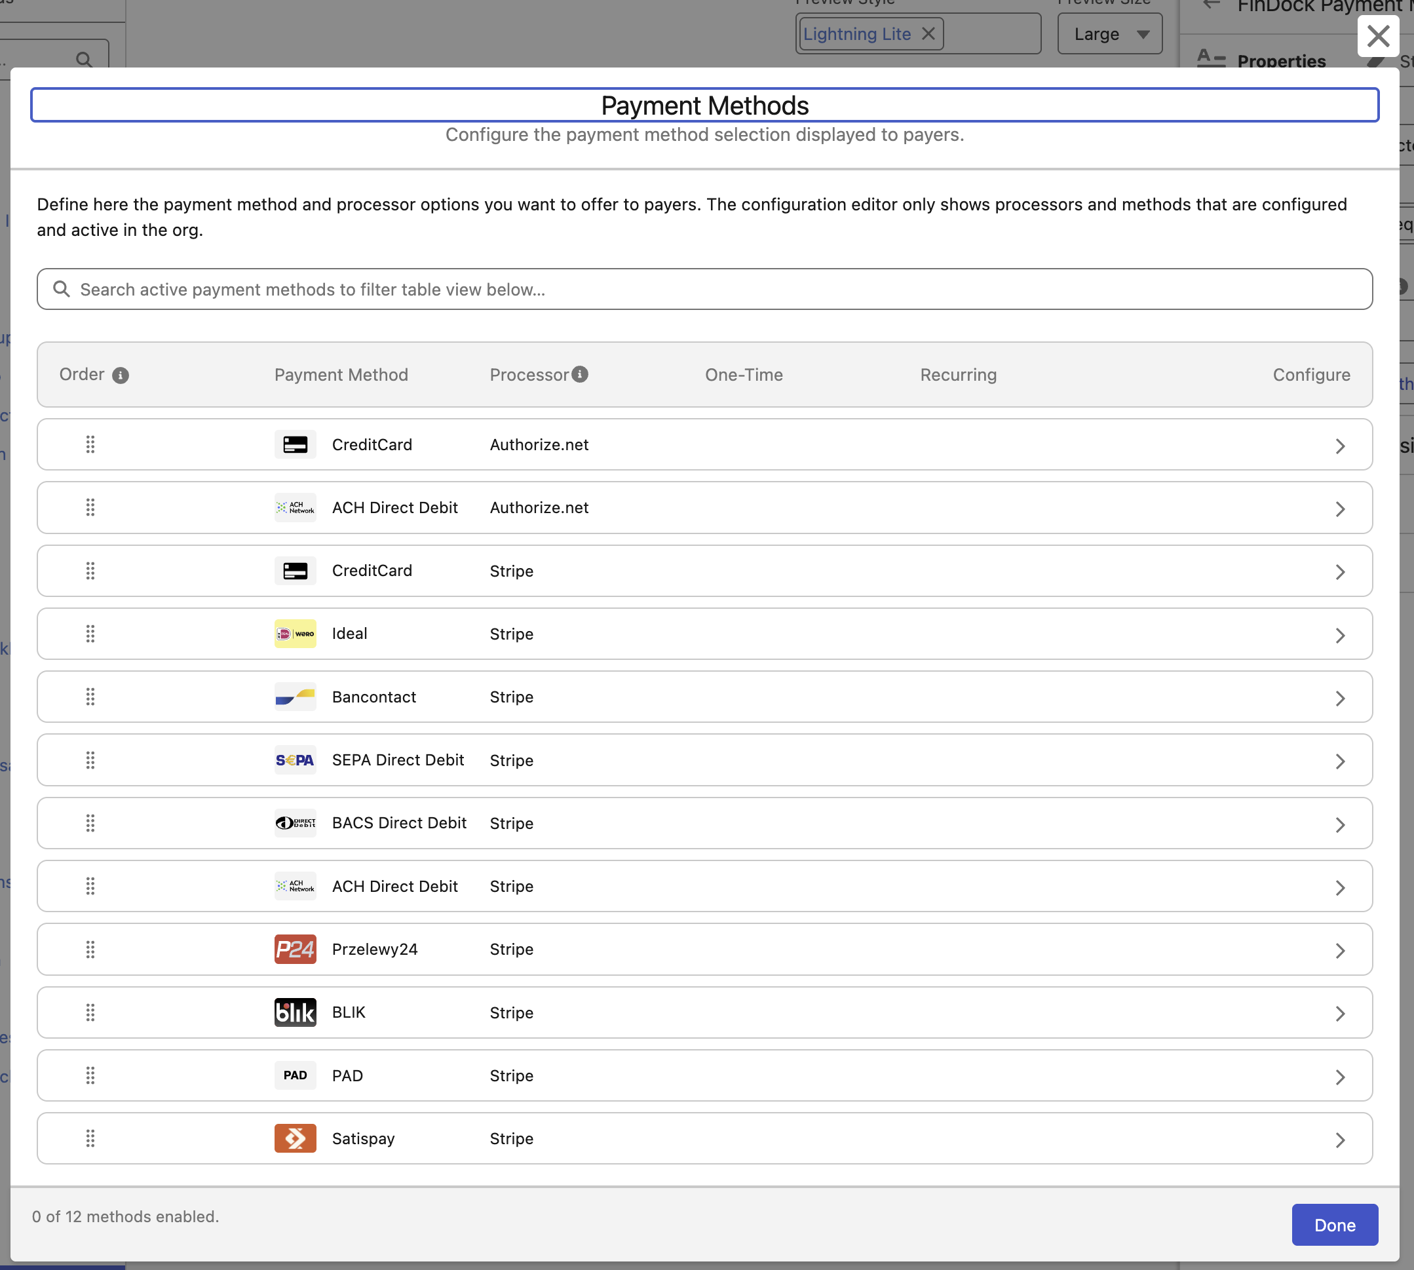Open Bancontact row configure chevron

(x=1340, y=698)
